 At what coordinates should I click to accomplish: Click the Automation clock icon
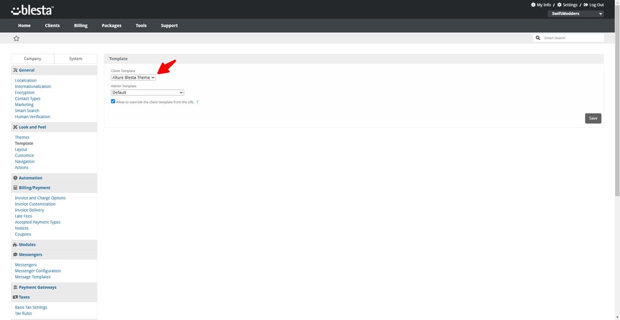tap(15, 178)
